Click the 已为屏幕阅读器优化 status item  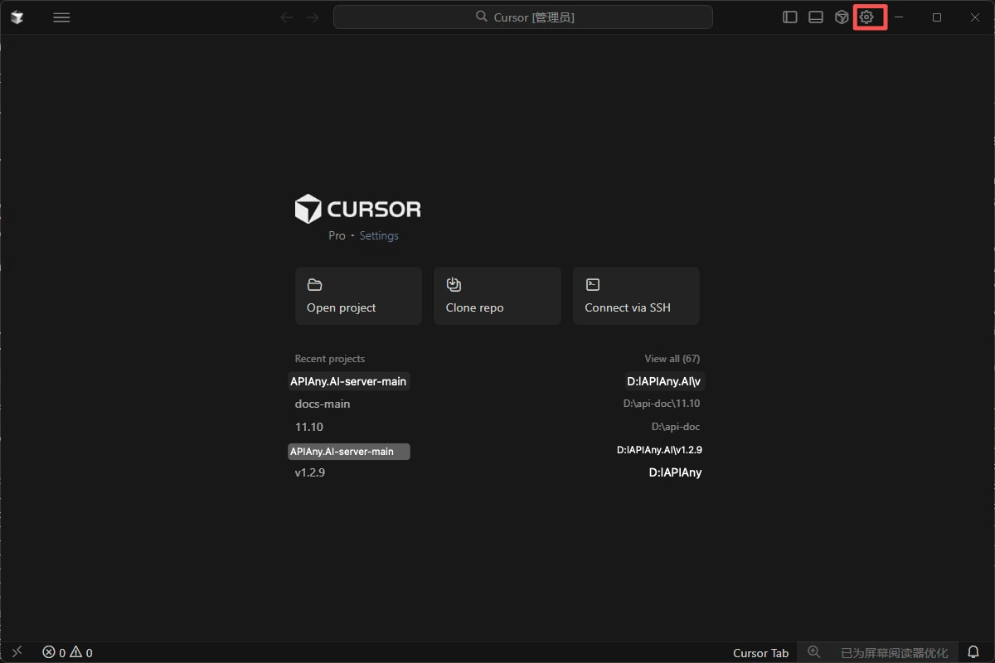pos(894,653)
